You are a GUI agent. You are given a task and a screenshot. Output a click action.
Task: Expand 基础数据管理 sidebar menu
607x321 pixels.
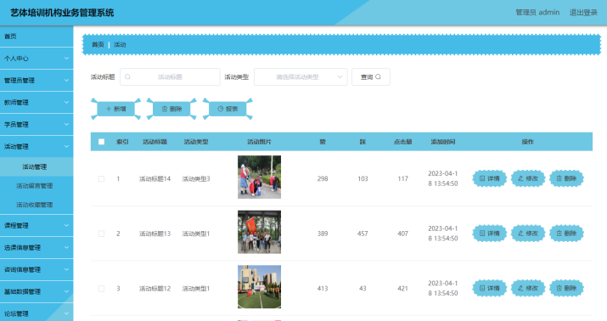(37, 292)
